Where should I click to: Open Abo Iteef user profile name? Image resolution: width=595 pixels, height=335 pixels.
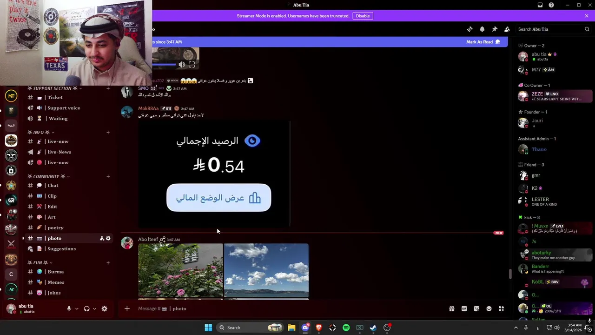click(148, 240)
